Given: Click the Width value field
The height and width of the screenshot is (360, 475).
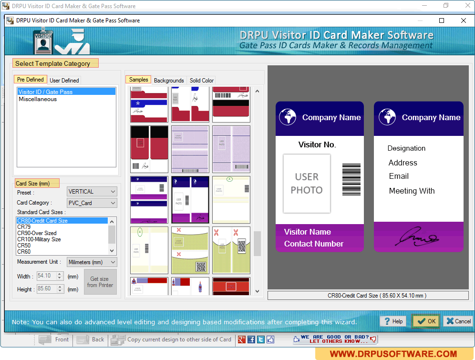Looking at the screenshot, I should [47, 276].
